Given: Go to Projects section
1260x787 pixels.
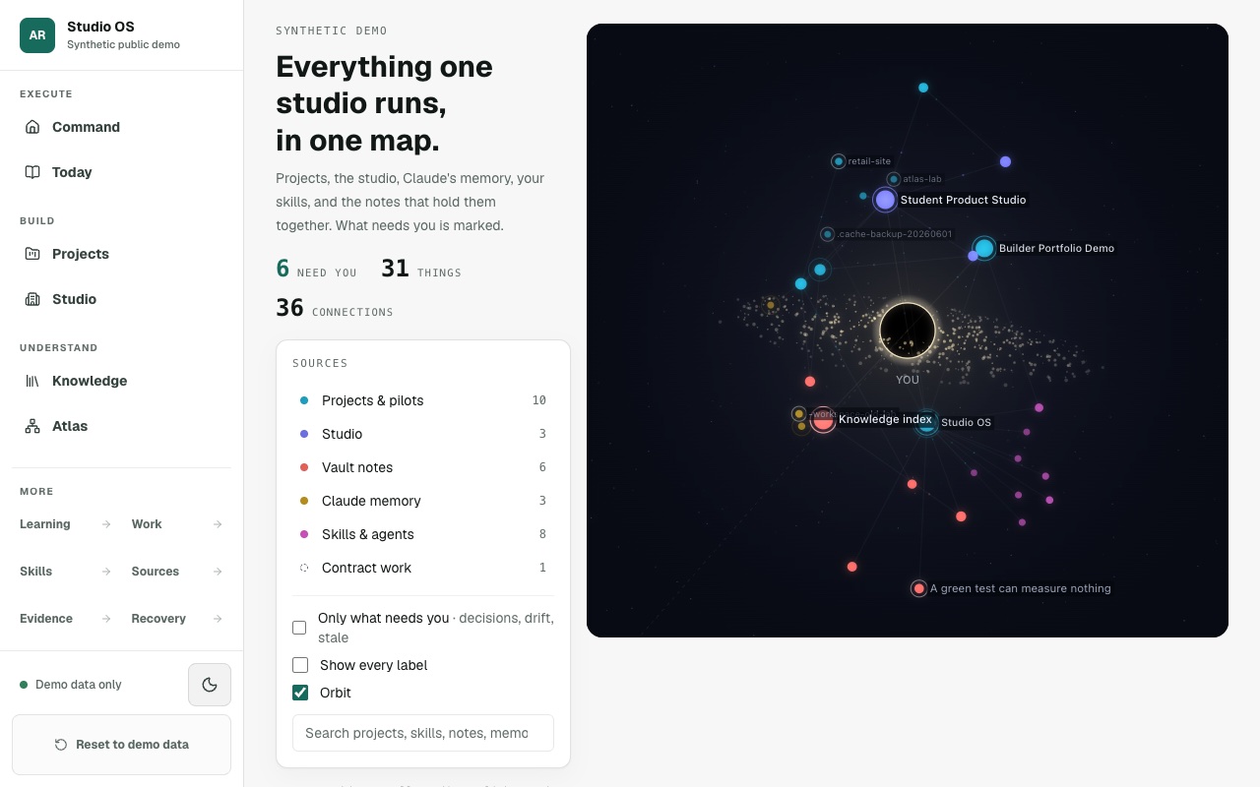Looking at the screenshot, I should pyautogui.click(x=121, y=254).
